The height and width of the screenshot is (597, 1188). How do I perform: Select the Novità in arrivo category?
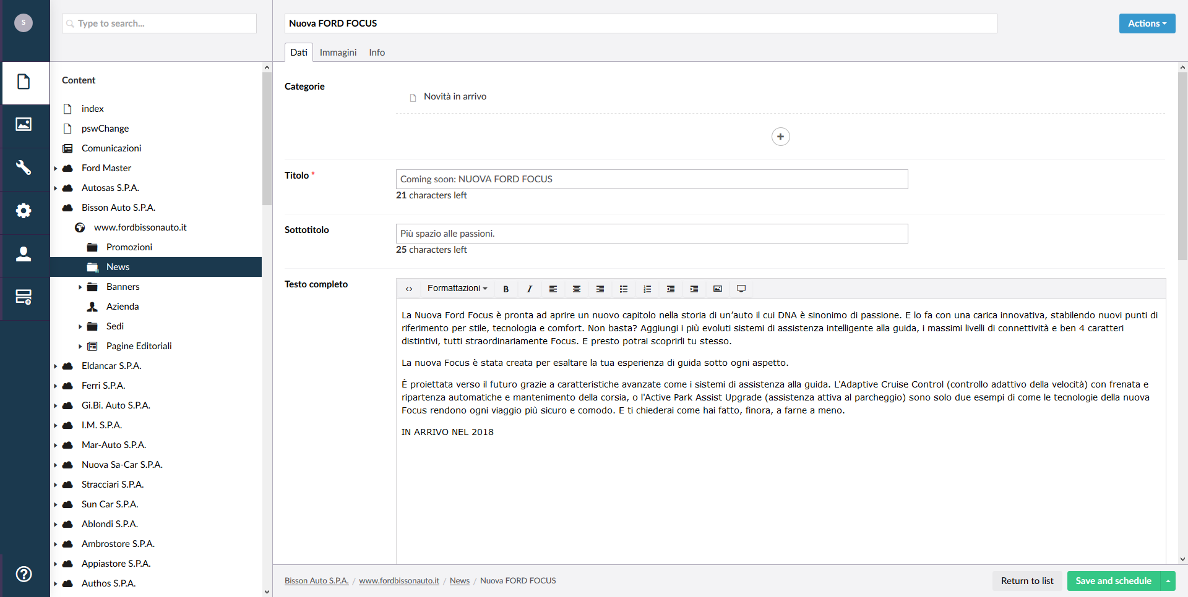point(455,96)
